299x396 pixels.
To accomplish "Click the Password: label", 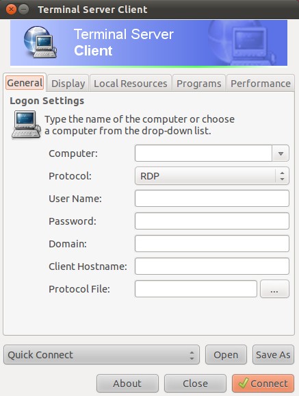I will [73, 221].
